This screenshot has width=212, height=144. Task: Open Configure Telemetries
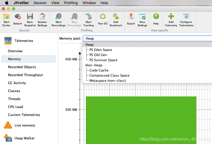(x=186, y=20)
